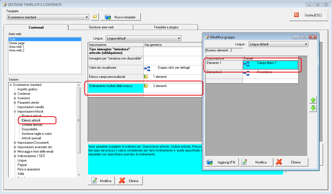332x194 pixels.
Task: Click Gestione Template e Contenuti title icon
Action: click(4, 4)
